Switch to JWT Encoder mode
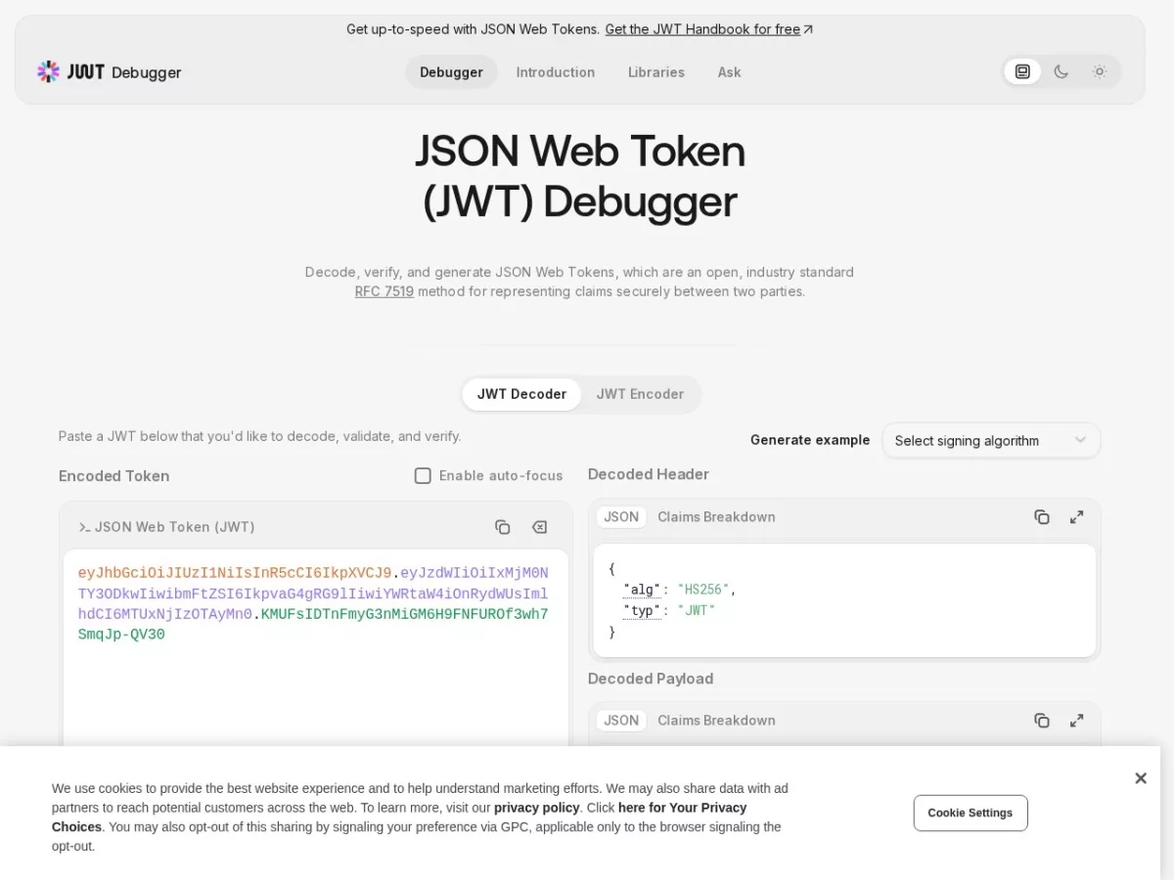The height and width of the screenshot is (880, 1174). (x=640, y=394)
